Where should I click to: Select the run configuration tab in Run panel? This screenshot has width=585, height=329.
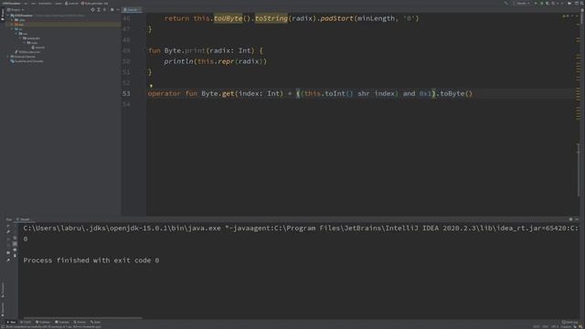pyautogui.click(x=25, y=219)
